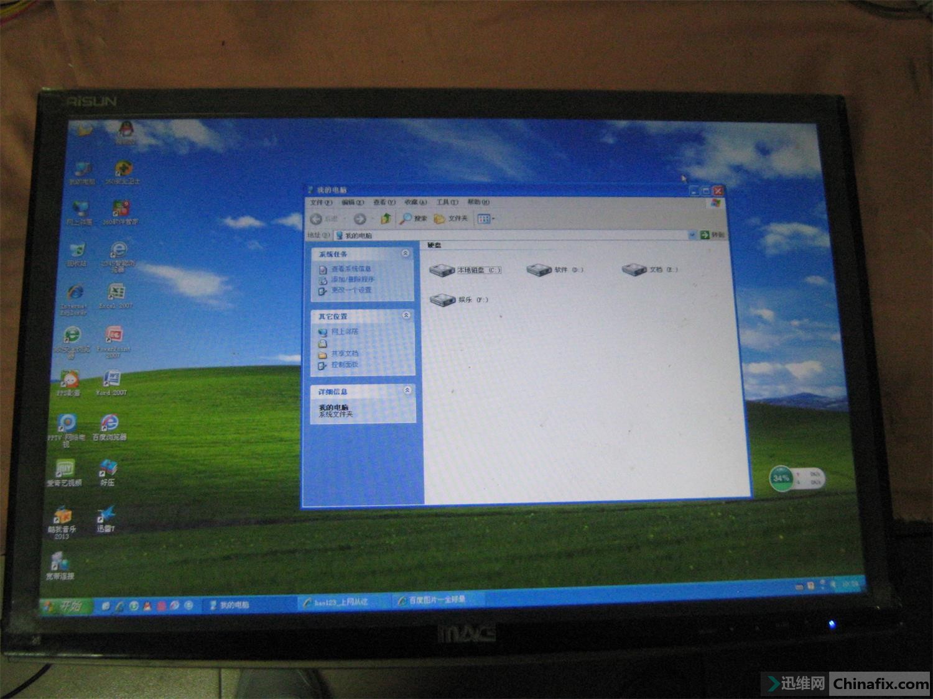
Task: Toggle the Folders (文件夹) pane button
Action: [451, 219]
